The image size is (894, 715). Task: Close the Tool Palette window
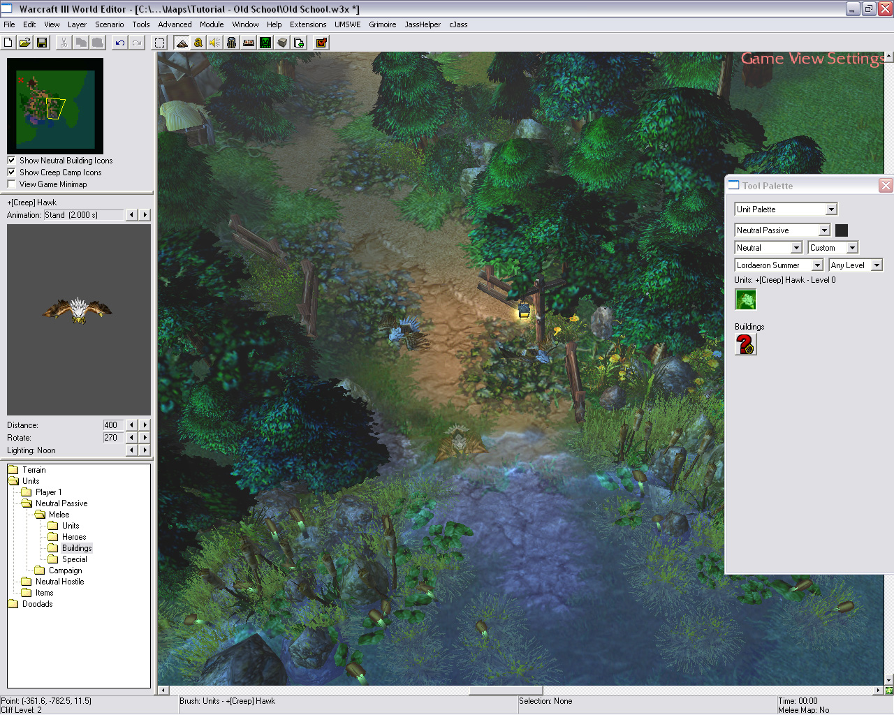(886, 185)
